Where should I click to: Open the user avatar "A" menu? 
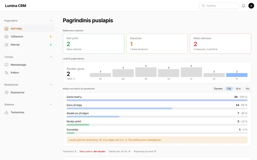pyautogui.click(x=251, y=6)
